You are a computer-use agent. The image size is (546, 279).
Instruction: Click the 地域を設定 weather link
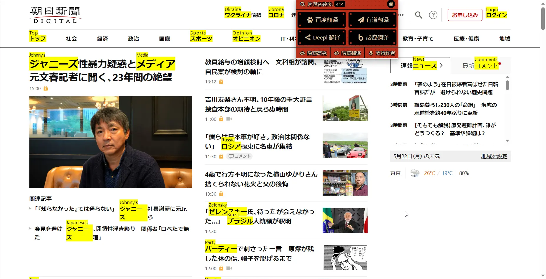(494, 156)
